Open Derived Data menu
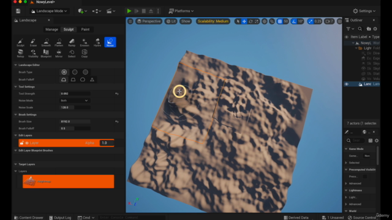 coord(296,218)
